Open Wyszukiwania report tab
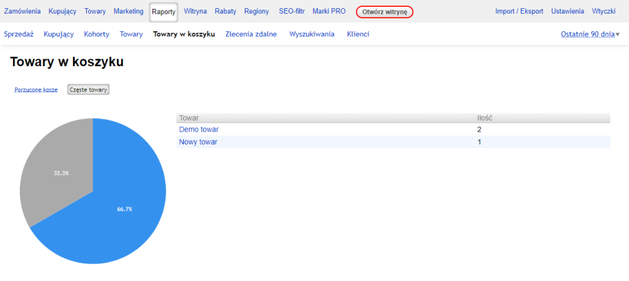 pos(312,34)
